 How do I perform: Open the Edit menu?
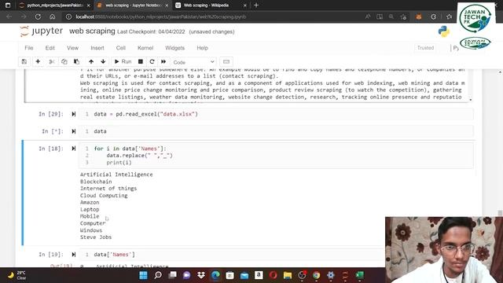tap(50, 48)
